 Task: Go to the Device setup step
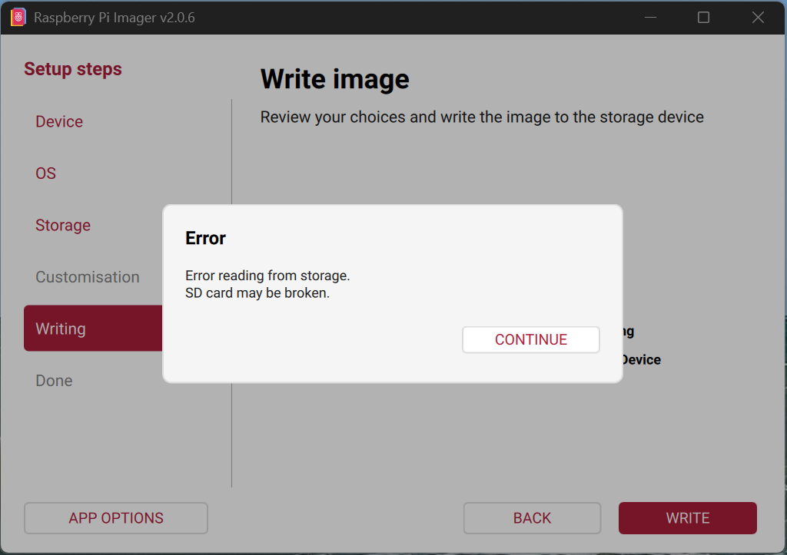point(59,121)
